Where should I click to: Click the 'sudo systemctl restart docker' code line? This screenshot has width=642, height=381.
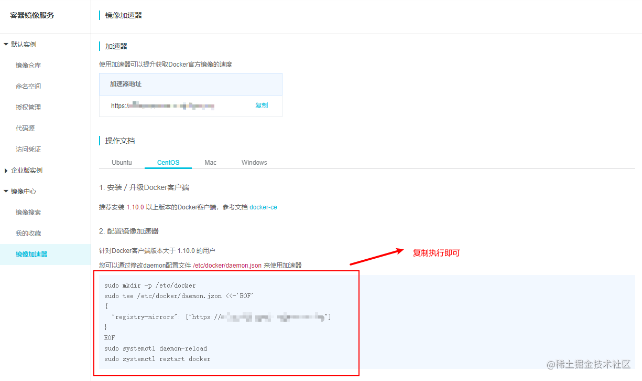157,359
